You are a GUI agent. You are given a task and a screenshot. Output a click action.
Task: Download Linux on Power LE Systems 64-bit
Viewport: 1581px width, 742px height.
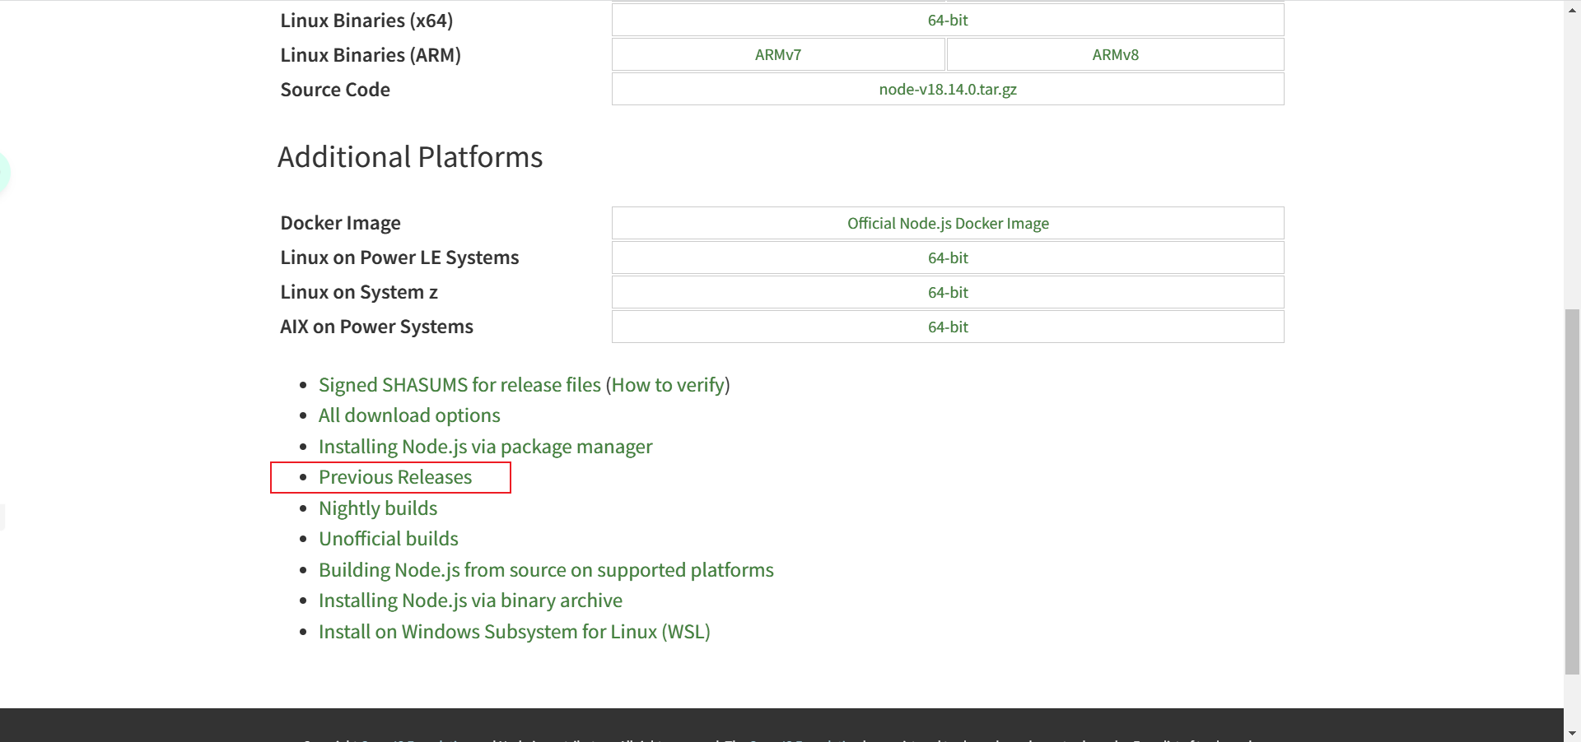click(948, 258)
